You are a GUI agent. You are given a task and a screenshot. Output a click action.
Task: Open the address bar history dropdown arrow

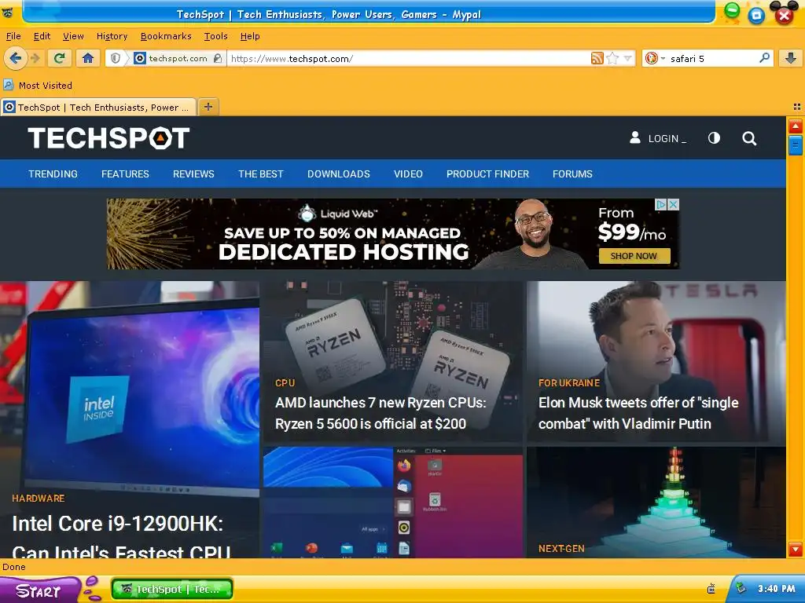627,58
